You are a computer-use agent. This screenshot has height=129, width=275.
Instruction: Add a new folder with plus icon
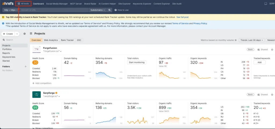tap(26, 66)
